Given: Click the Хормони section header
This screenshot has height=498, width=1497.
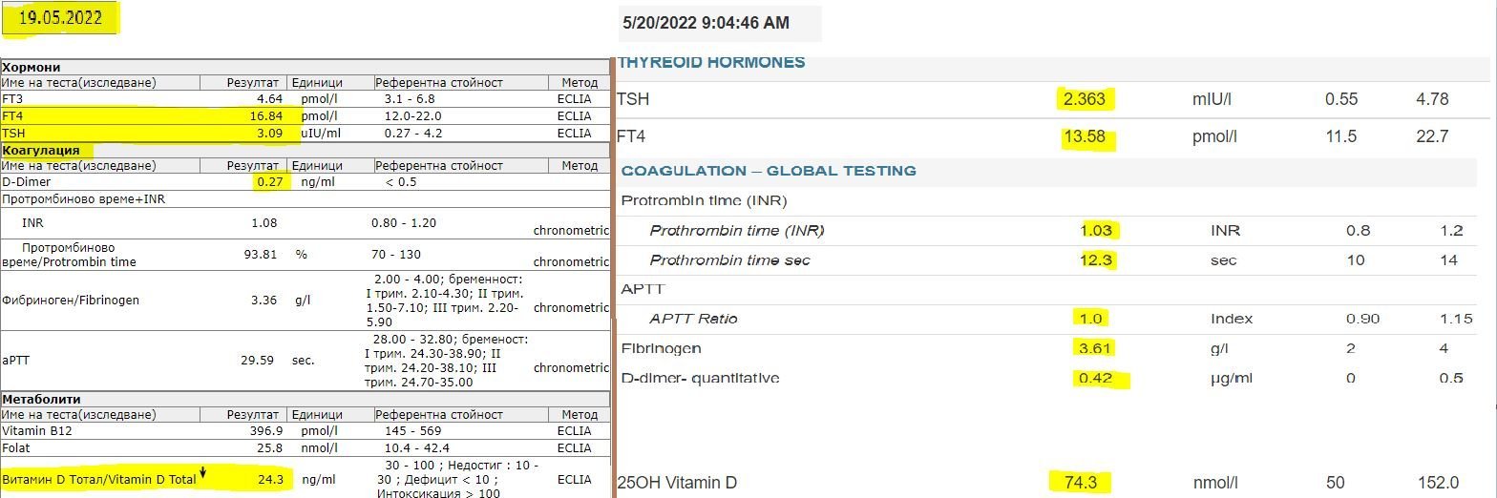Looking at the screenshot, I should point(32,68).
